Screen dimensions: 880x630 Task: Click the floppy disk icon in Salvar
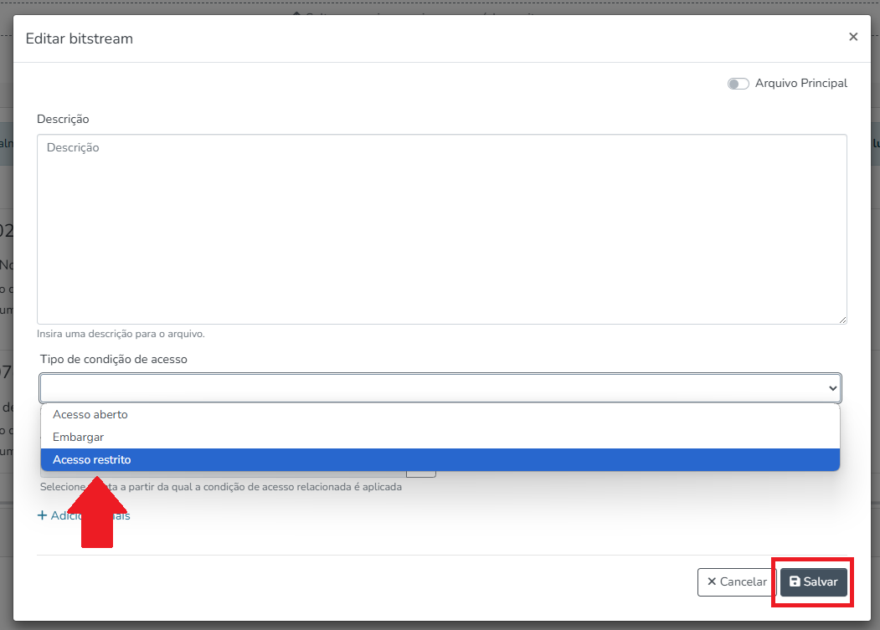click(795, 581)
